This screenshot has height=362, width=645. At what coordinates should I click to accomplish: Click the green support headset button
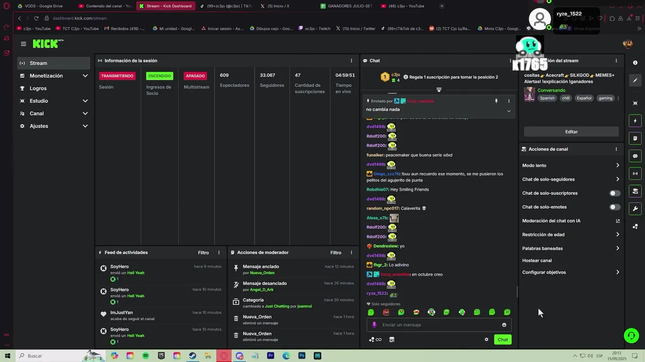tap(631, 335)
